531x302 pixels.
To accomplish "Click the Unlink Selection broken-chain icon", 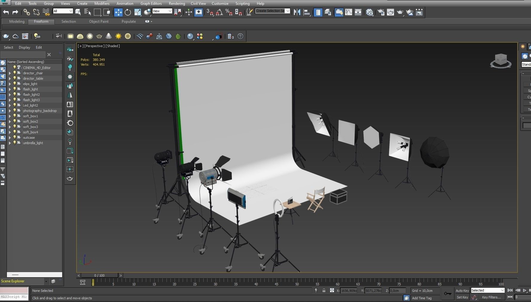I will coord(36,12).
